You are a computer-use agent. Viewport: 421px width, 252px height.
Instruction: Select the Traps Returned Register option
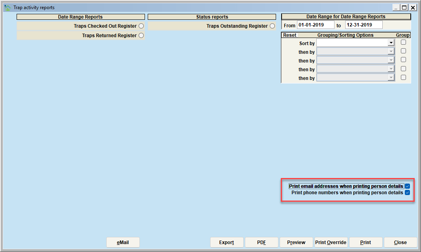[141, 35]
